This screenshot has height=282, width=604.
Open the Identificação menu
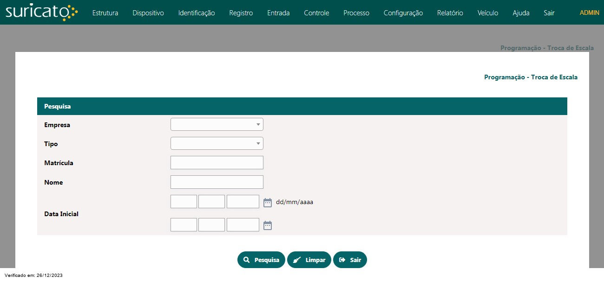(197, 13)
